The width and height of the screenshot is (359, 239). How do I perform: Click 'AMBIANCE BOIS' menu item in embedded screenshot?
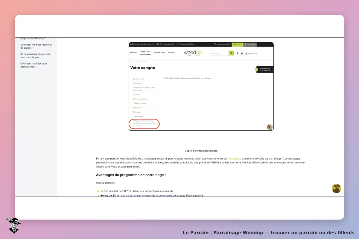(159, 52)
